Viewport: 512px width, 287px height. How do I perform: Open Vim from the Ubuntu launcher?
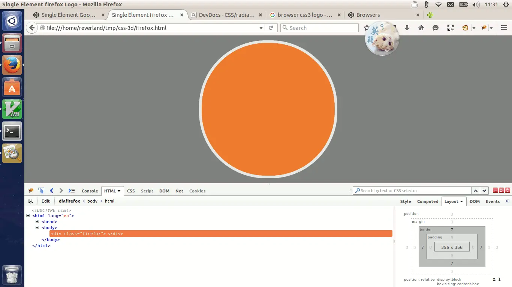point(12,109)
